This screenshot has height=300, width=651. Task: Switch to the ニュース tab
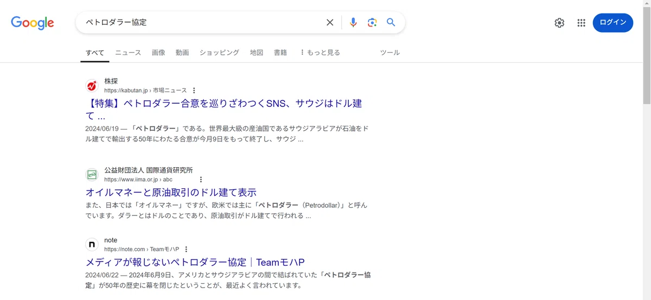[128, 53]
